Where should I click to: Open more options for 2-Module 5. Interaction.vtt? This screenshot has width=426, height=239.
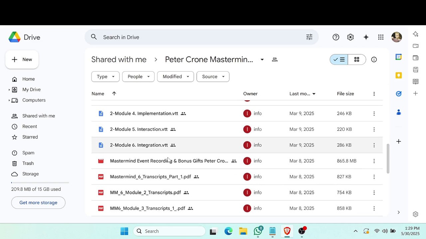(374, 129)
